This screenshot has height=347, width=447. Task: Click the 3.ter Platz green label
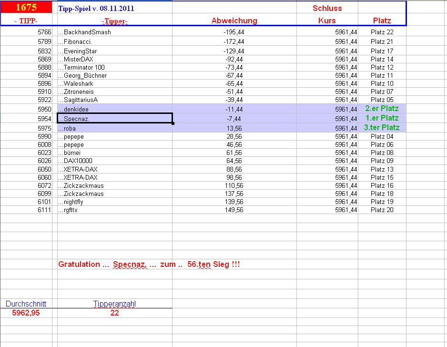[x=381, y=128]
